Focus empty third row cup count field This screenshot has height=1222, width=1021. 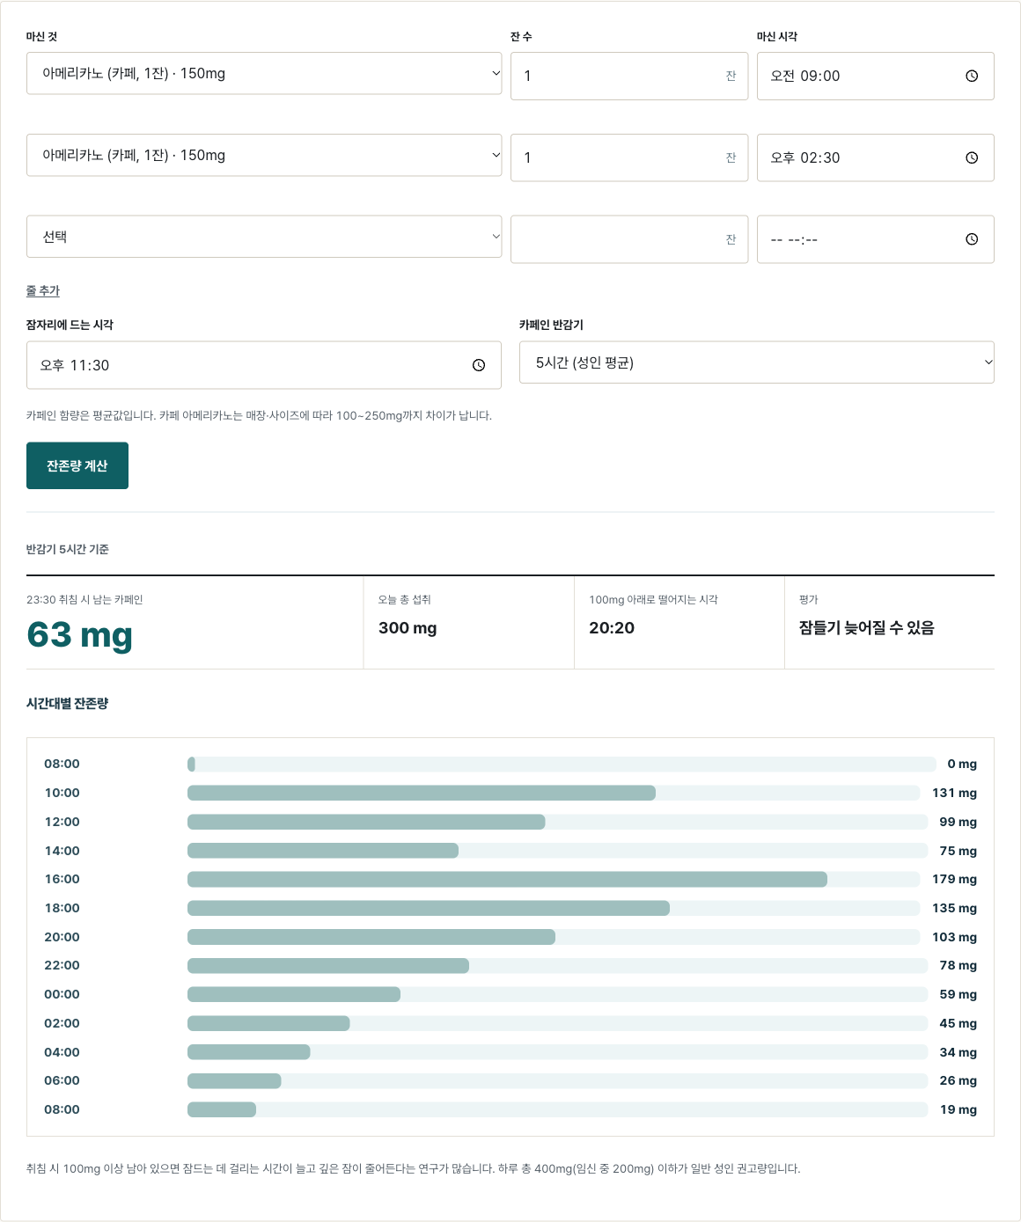coord(629,239)
